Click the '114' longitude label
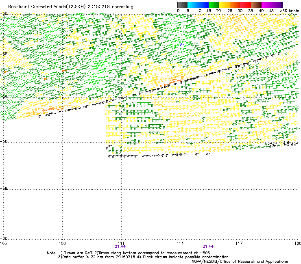The width and height of the screenshot is (301, 264). point(180,243)
